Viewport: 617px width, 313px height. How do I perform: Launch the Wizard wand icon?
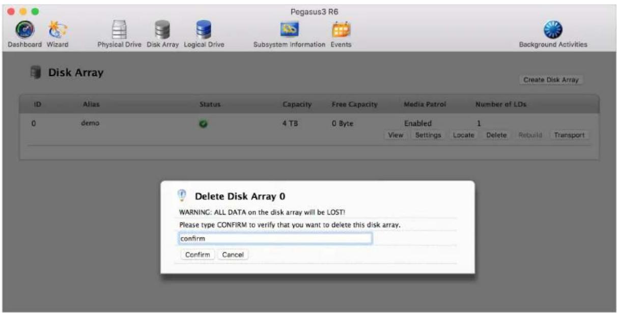57,30
